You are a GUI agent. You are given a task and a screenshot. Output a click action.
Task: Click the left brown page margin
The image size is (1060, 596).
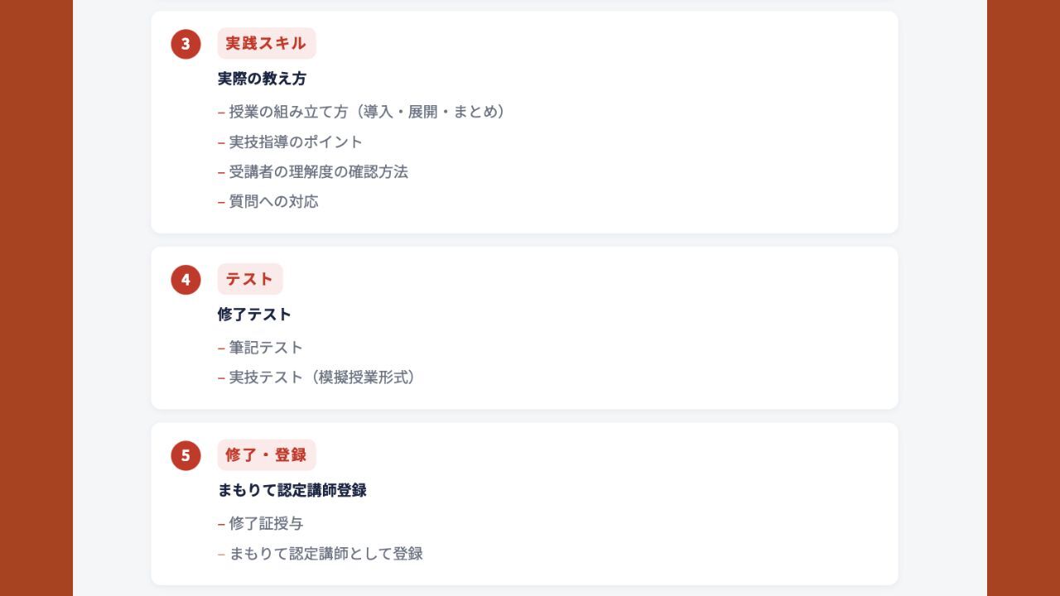pyautogui.click(x=36, y=298)
